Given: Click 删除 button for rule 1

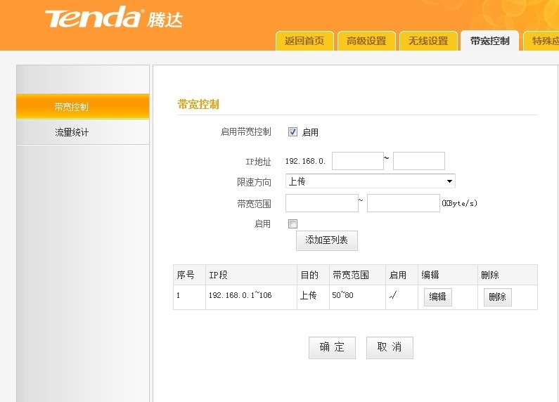Looking at the screenshot, I should click(497, 297).
